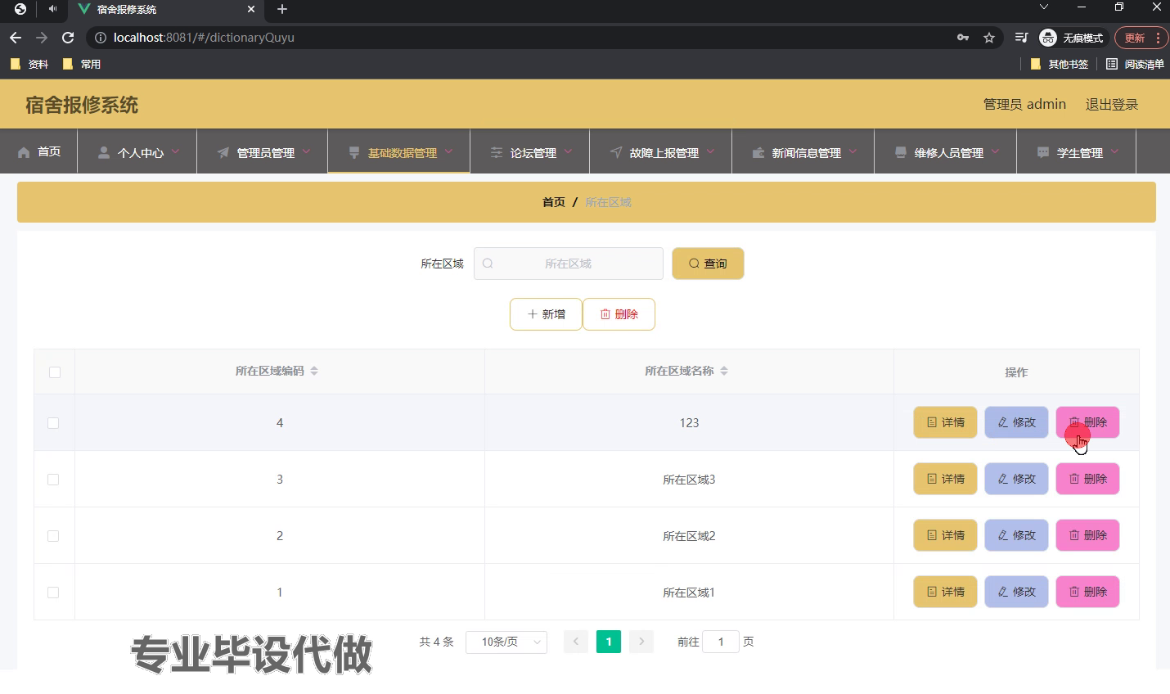Click 修改 for the 所在区域3 row
This screenshot has width=1170, height=694.
[1016, 479]
